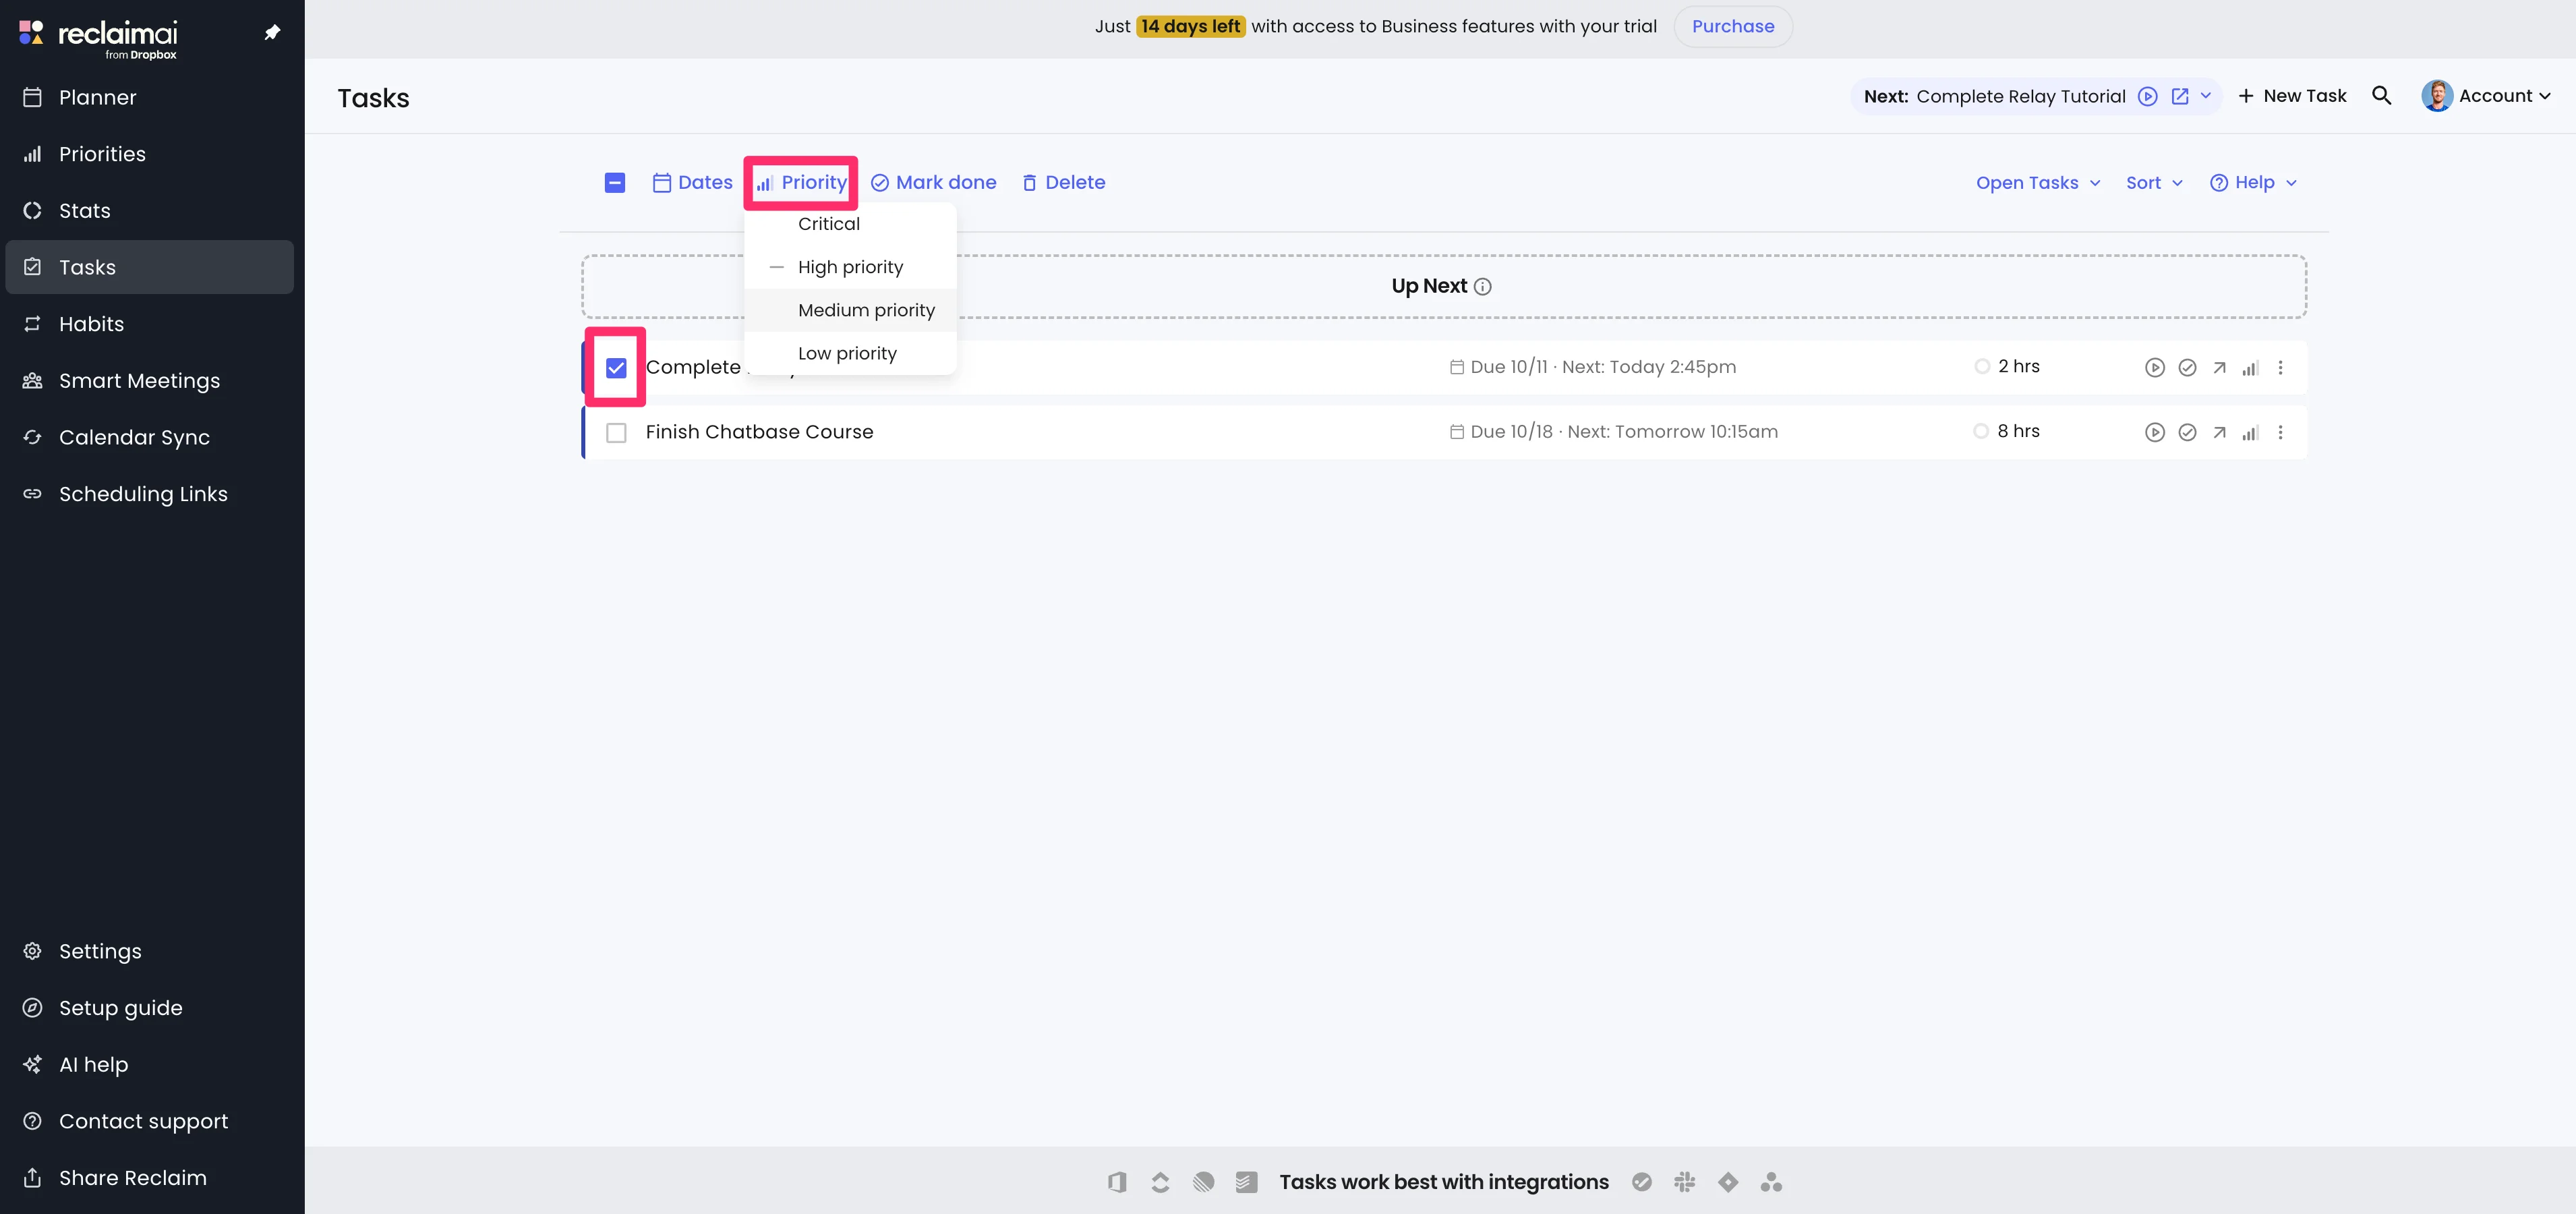Mark Finish Chatbase Course done via check icon
This screenshot has height=1214, width=2576.
(2187, 433)
